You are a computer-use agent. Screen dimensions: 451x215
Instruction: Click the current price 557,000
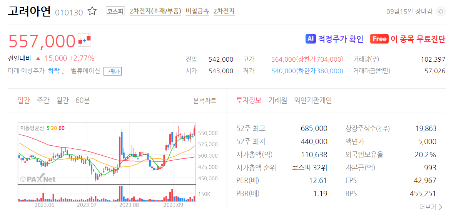coord(42,41)
